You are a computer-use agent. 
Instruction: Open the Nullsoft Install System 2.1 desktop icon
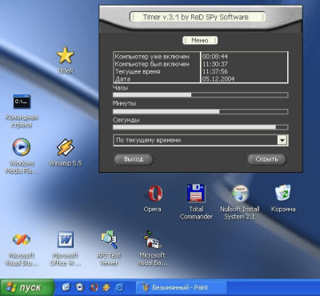[240, 194]
